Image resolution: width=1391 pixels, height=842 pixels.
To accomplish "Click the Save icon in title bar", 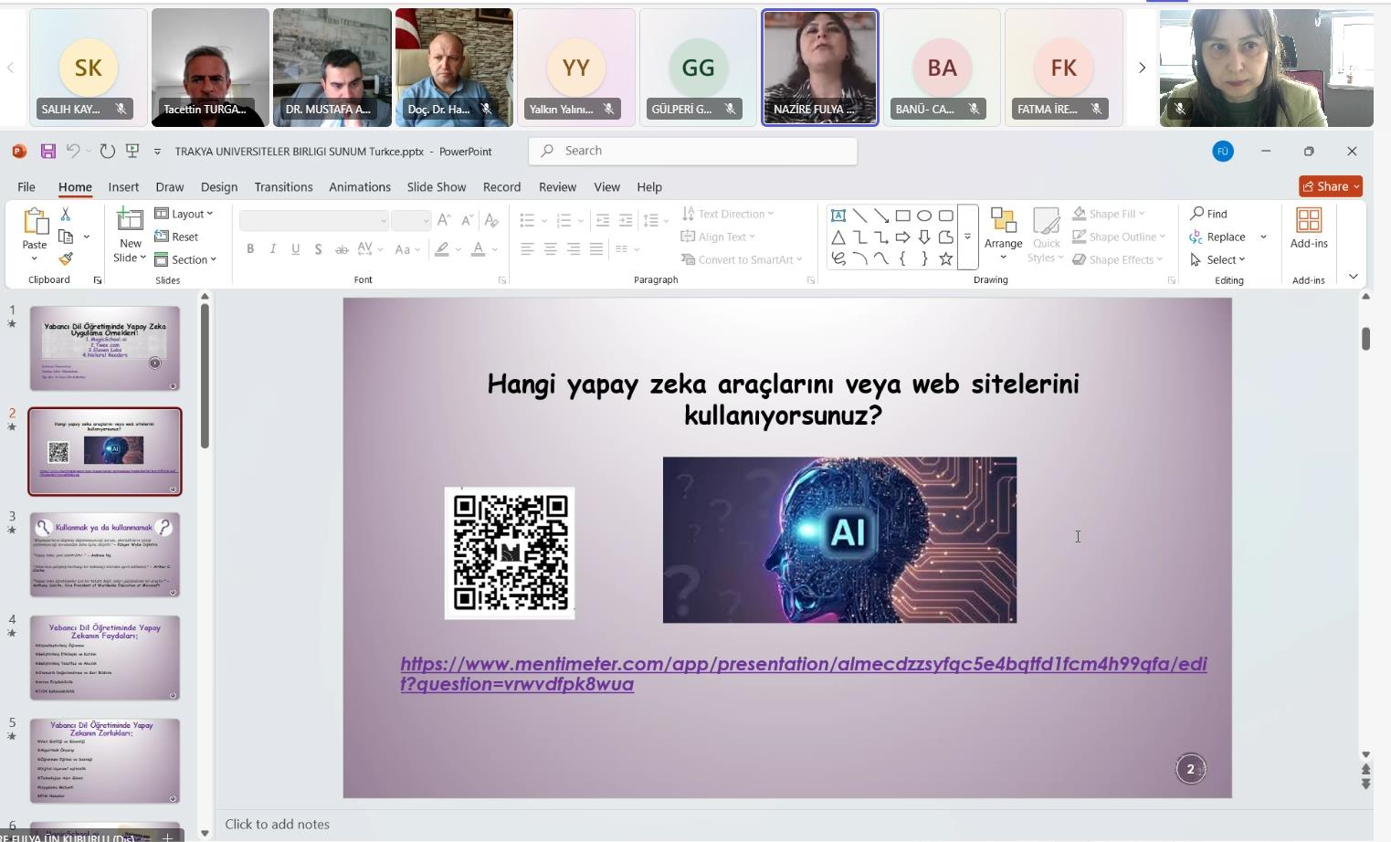I will tap(48, 151).
